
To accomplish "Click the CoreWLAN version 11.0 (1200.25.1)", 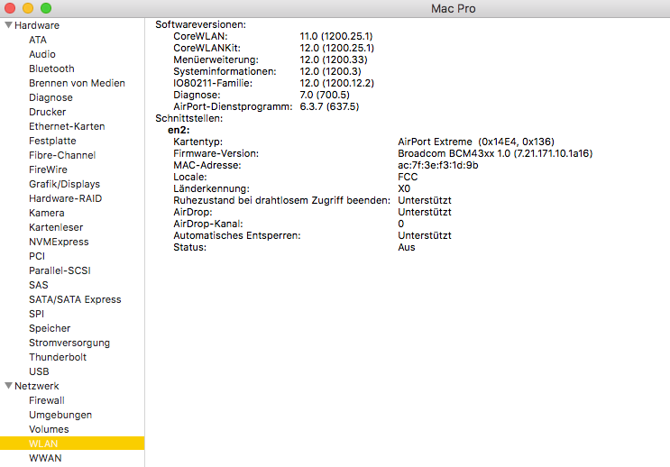I will pos(336,36).
